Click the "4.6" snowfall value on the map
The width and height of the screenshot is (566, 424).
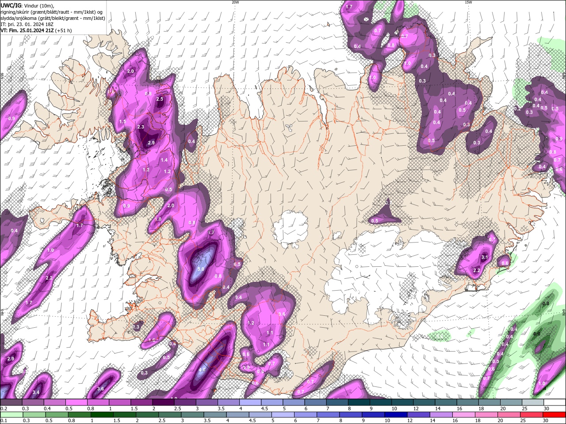(203, 370)
